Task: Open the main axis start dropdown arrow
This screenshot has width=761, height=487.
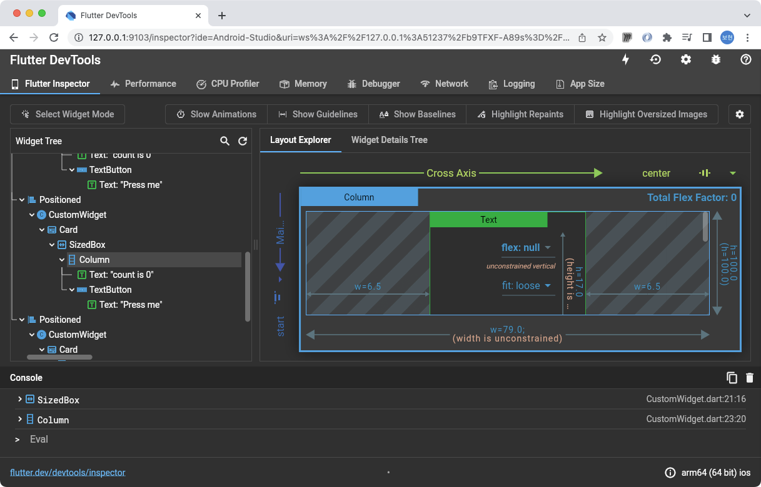Action: pyautogui.click(x=280, y=279)
